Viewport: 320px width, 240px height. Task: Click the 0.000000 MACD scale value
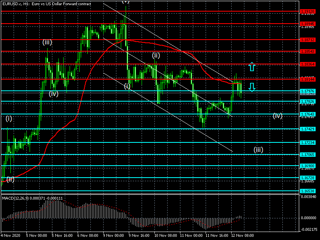(x=308, y=218)
